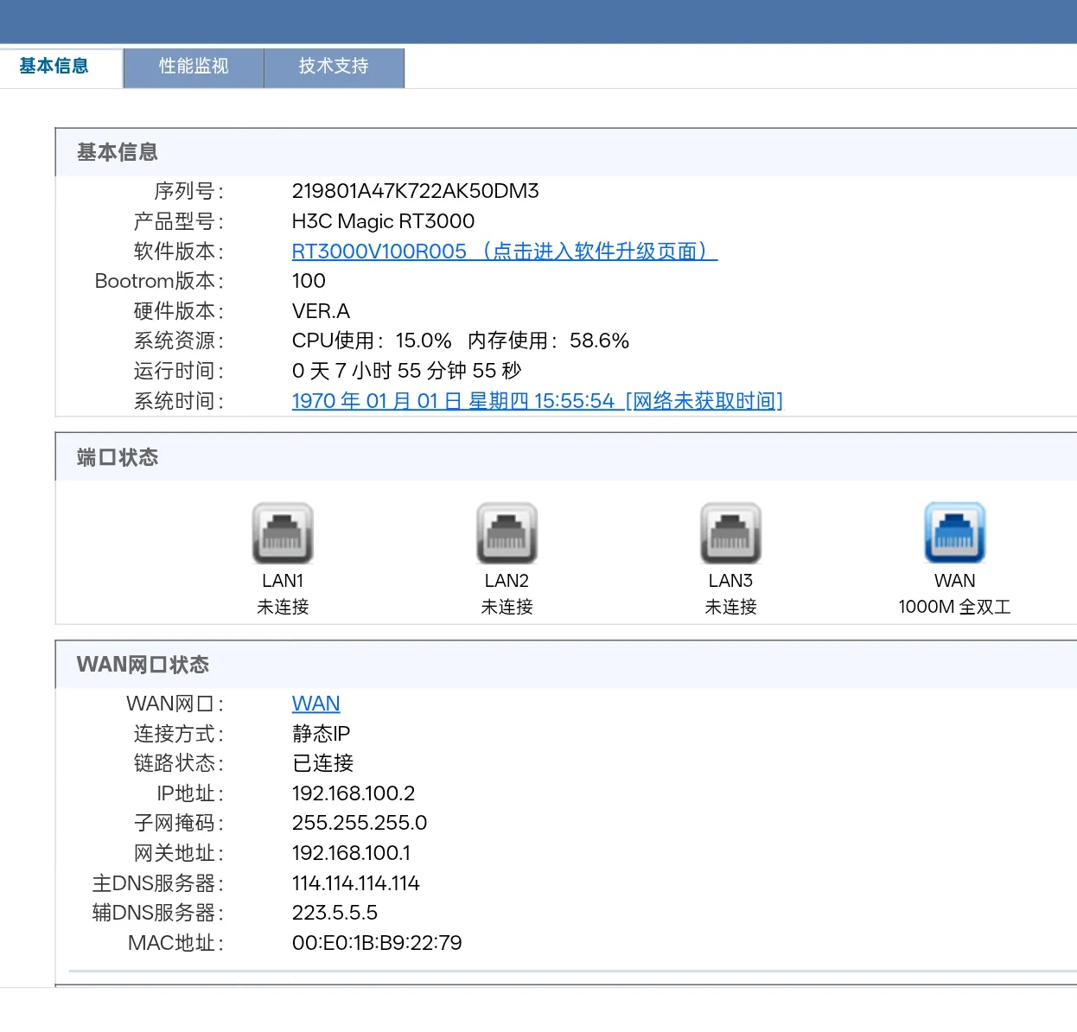1077x1032 pixels.
Task: Open the 技术支持 tab
Action: click(x=334, y=67)
